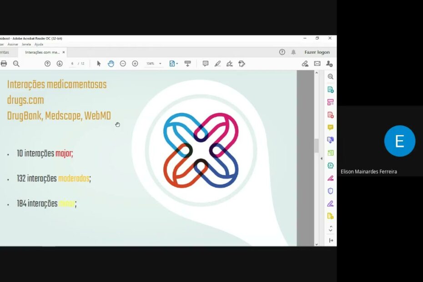Select the Highlight text pen tool

tap(217, 64)
